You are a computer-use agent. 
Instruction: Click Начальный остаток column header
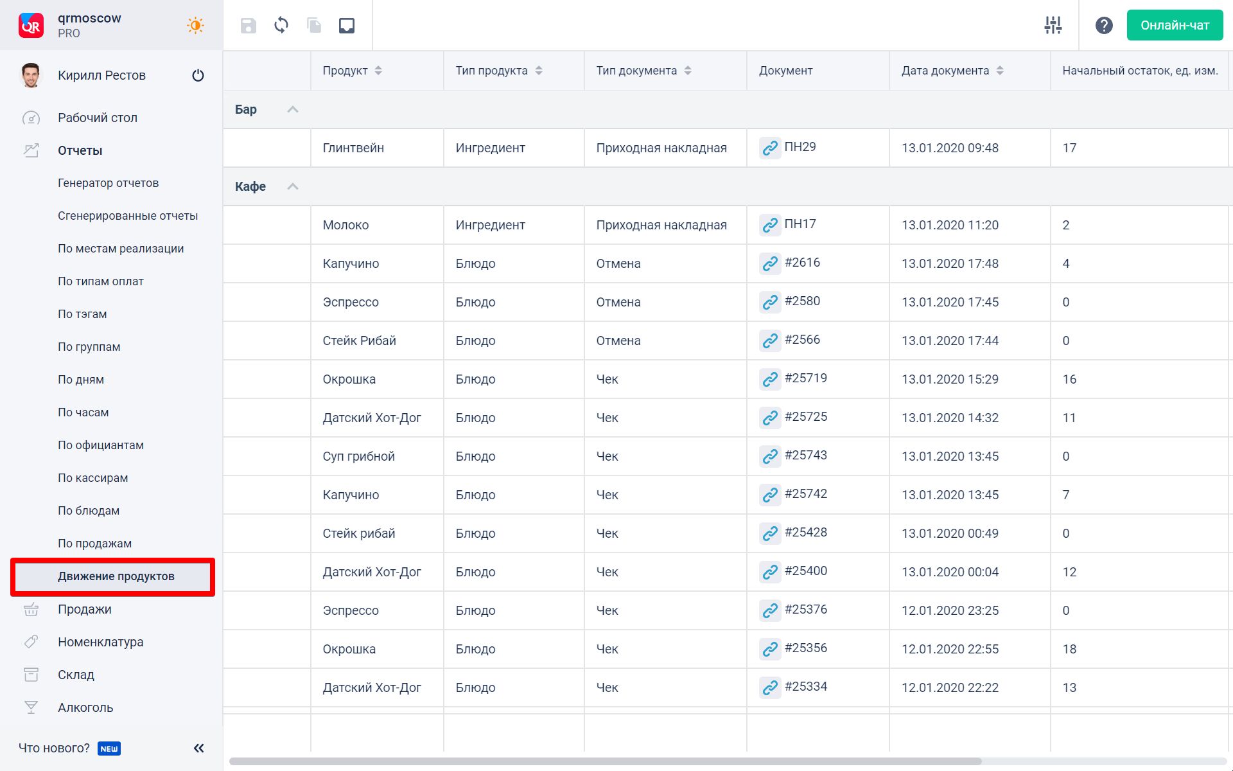[x=1140, y=71]
